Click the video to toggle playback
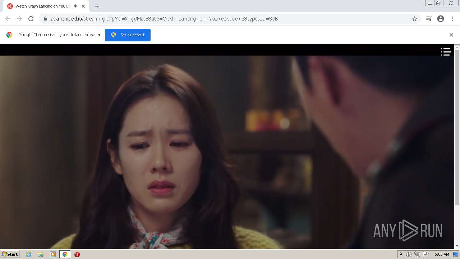This screenshot has width=460, height=259. point(227,146)
